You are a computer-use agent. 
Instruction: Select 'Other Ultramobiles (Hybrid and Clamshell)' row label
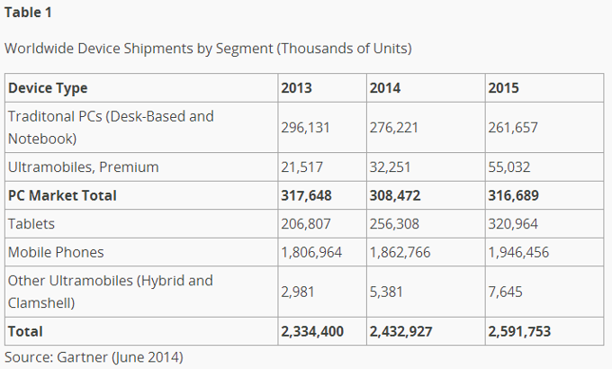111,292
